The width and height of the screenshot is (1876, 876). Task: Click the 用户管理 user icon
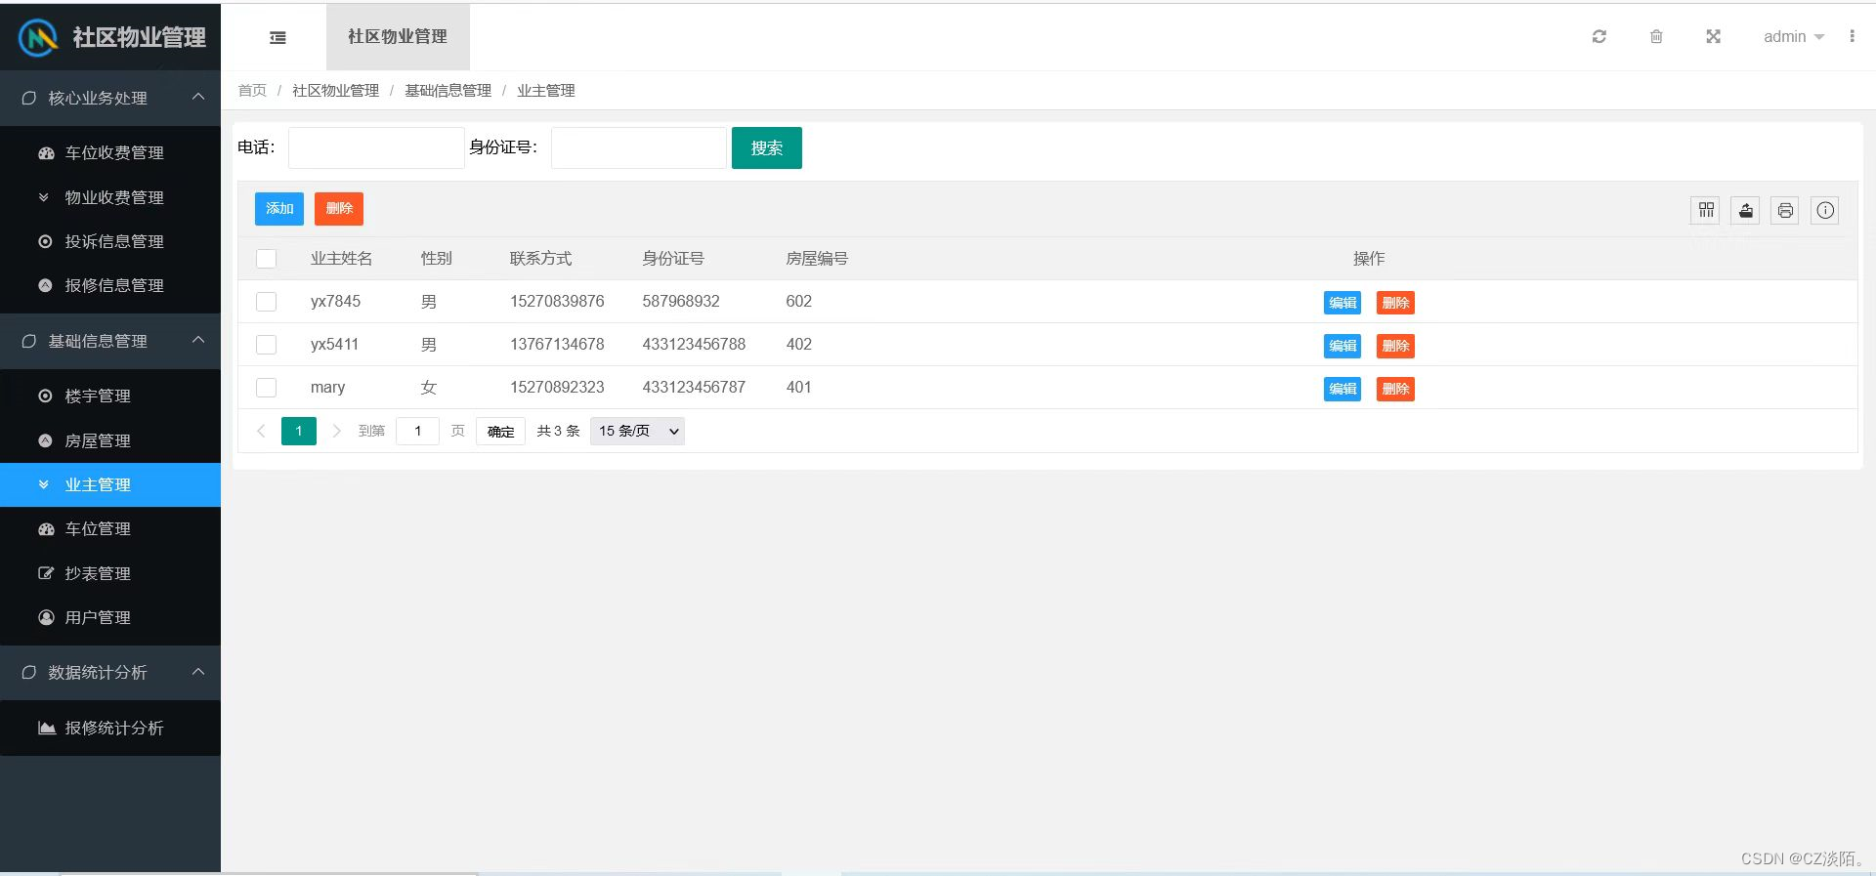pos(45,617)
